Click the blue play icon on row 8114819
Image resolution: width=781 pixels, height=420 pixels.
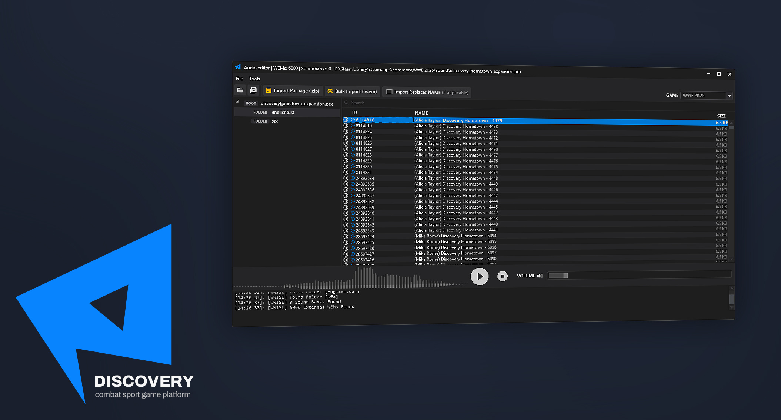[353, 126]
